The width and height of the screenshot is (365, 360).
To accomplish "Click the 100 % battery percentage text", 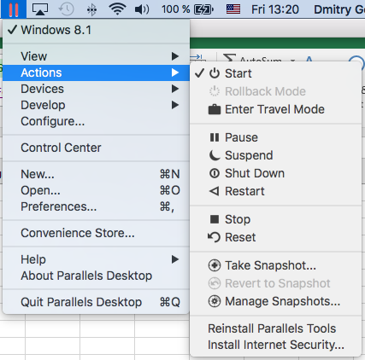I will coord(175,9).
